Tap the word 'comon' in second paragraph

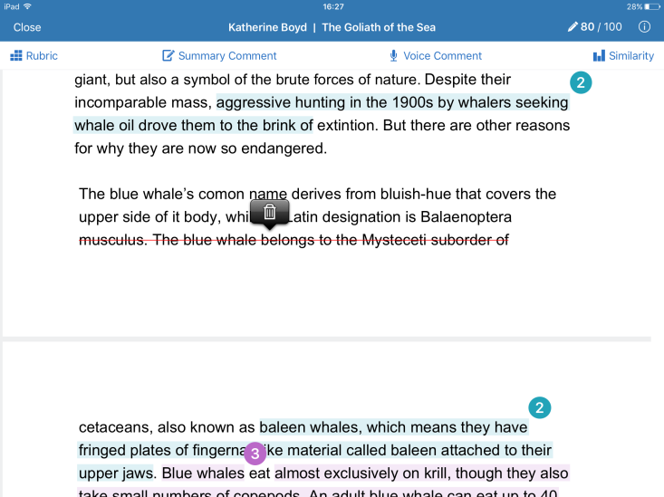pyautogui.click(x=221, y=194)
